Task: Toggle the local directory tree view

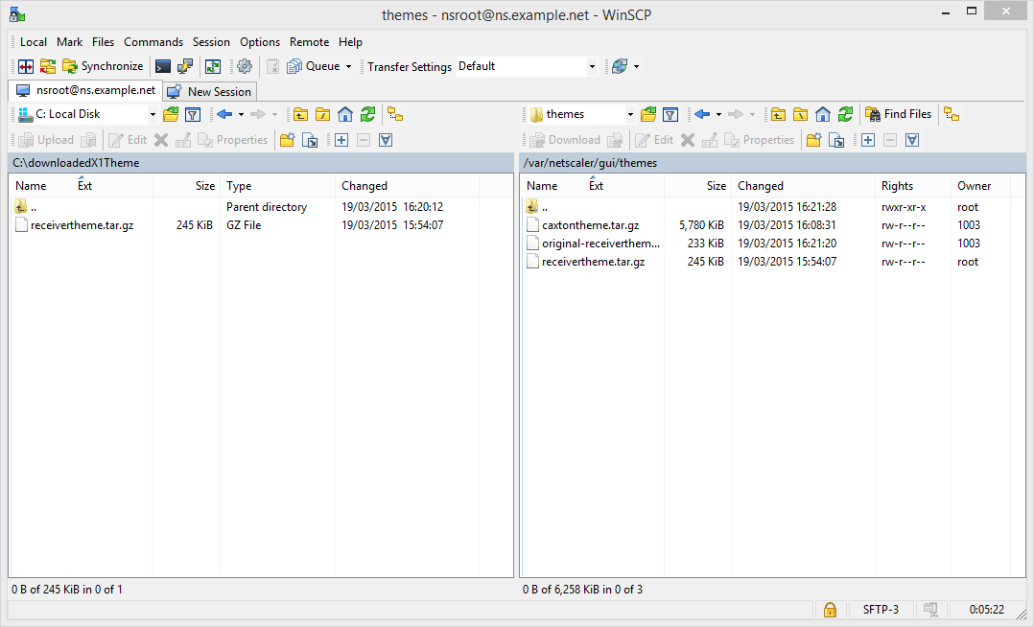Action: click(x=395, y=114)
